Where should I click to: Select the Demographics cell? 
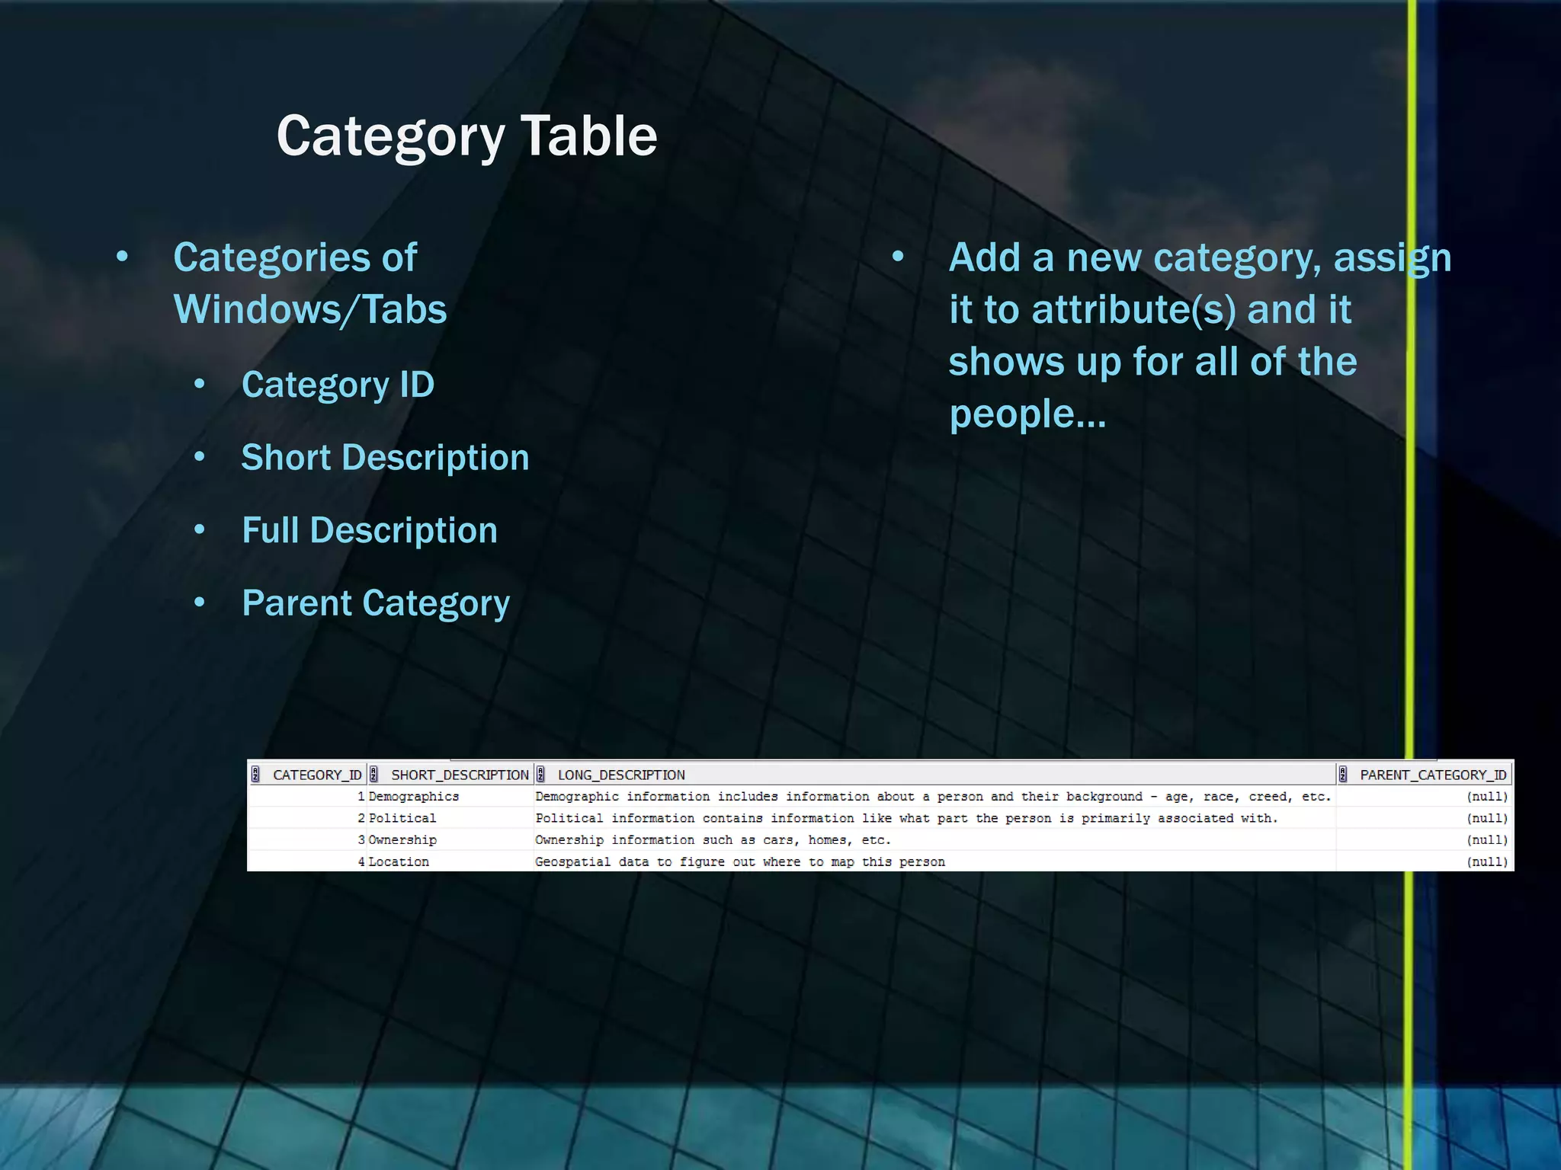pyautogui.click(x=450, y=797)
